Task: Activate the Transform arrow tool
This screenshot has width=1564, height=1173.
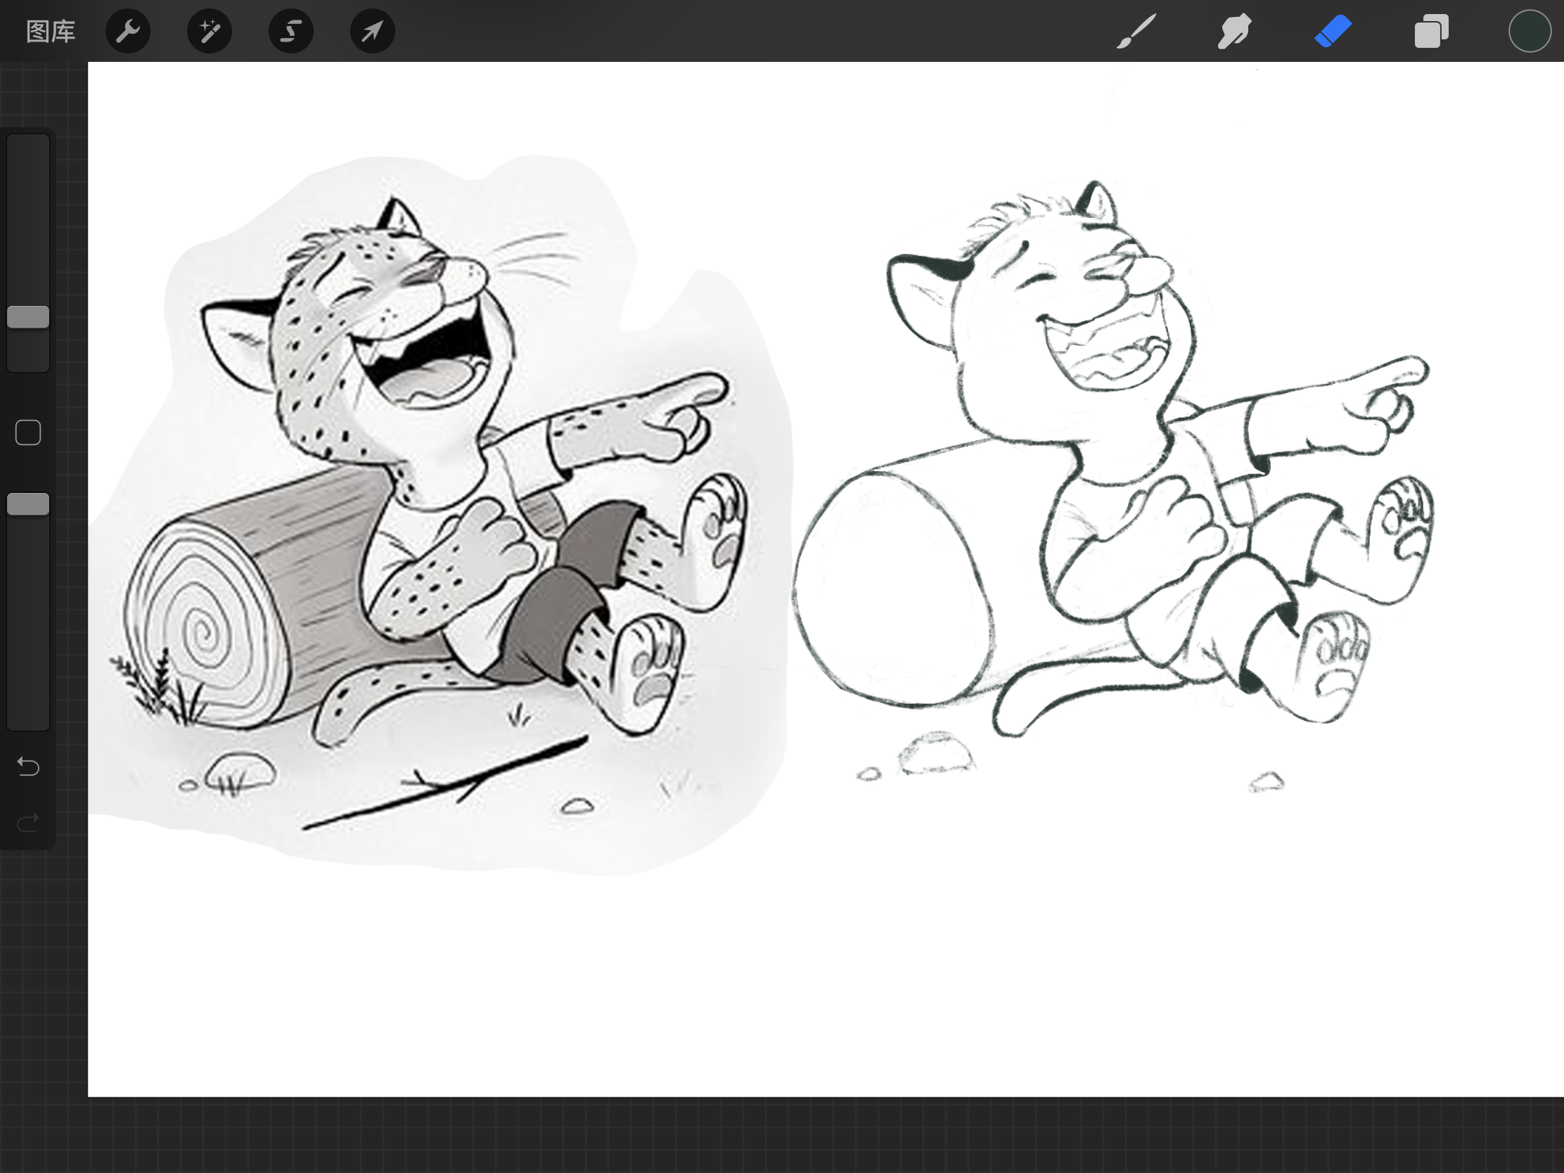Action: [x=373, y=31]
